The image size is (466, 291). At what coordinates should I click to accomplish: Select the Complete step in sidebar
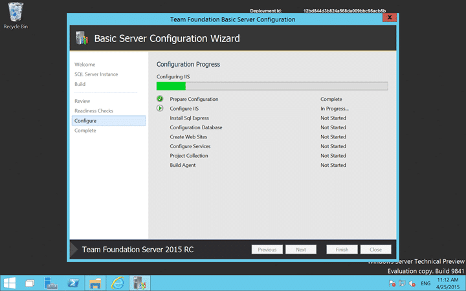[x=85, y=131]
